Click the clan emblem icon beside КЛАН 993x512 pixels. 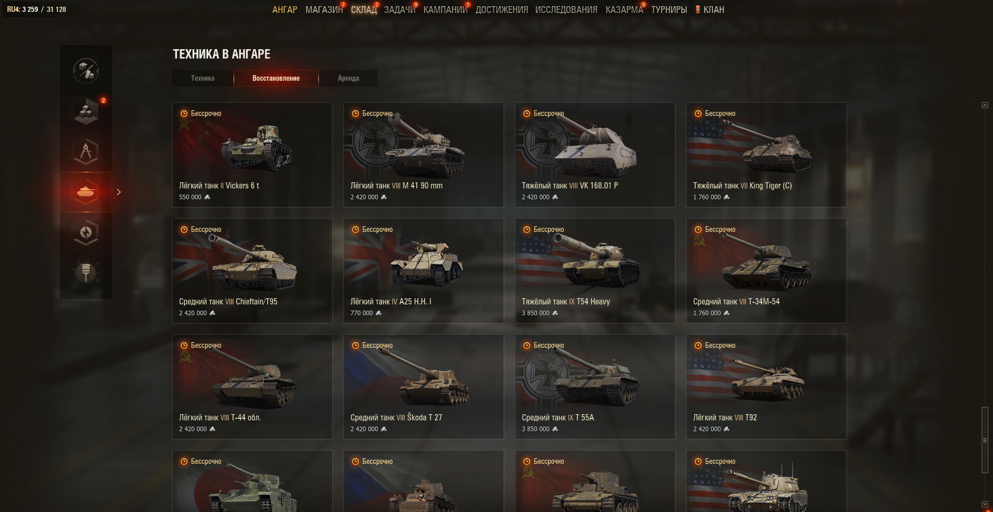[697, 9]
